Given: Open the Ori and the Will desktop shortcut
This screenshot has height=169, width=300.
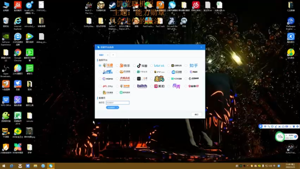Looking at the screenshot, I should [x=172, y=23].
